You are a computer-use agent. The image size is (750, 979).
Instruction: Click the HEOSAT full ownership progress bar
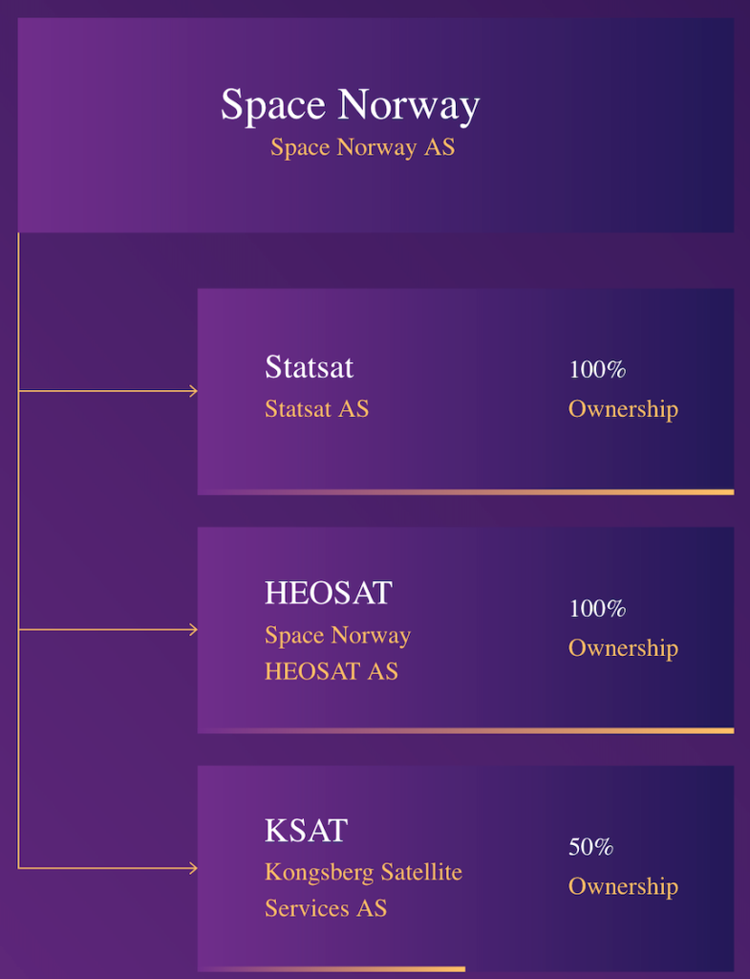(465, 731)
